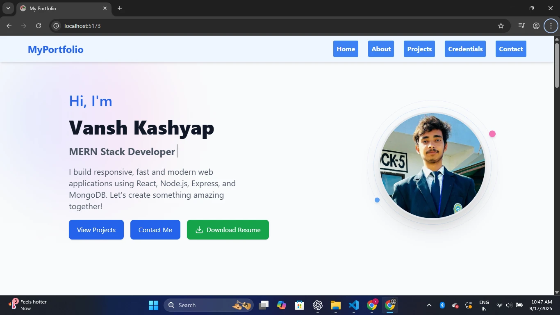This screenshot has height=315, width=560.
Task: Open the media controls icon in Chrome toolbar
Action: click(x=521, y=26)
